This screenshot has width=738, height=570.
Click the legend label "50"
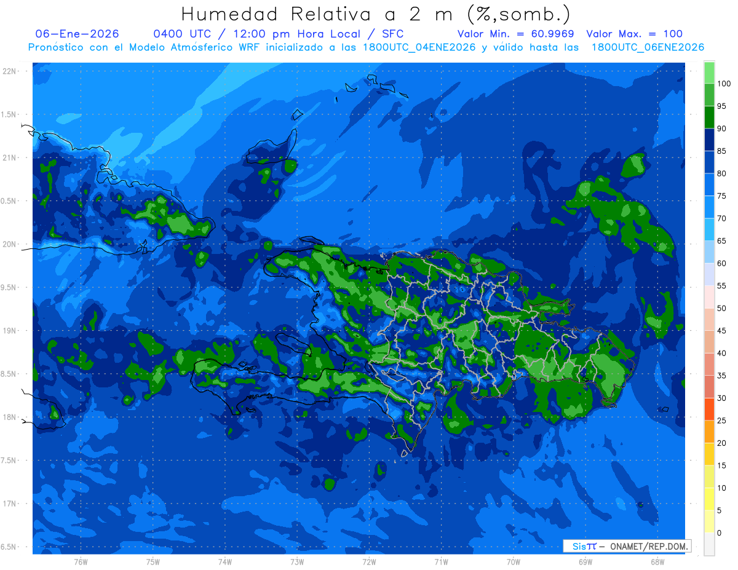(721, 308)
